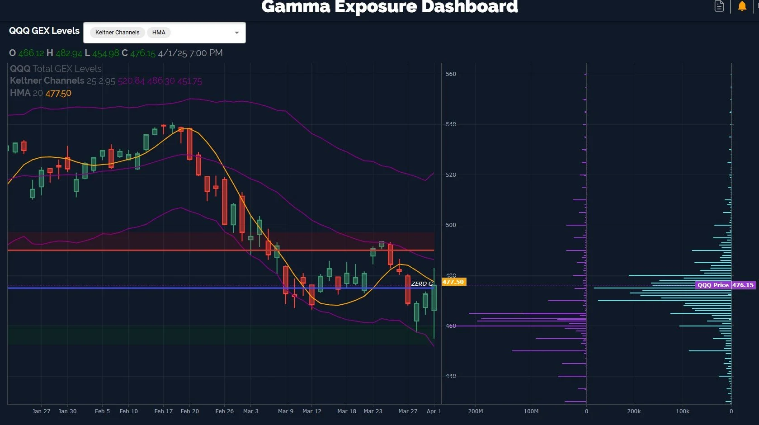Click the Keltner upper value 520.84
This screenshot has height=425, width=759.
click(131, 81)
